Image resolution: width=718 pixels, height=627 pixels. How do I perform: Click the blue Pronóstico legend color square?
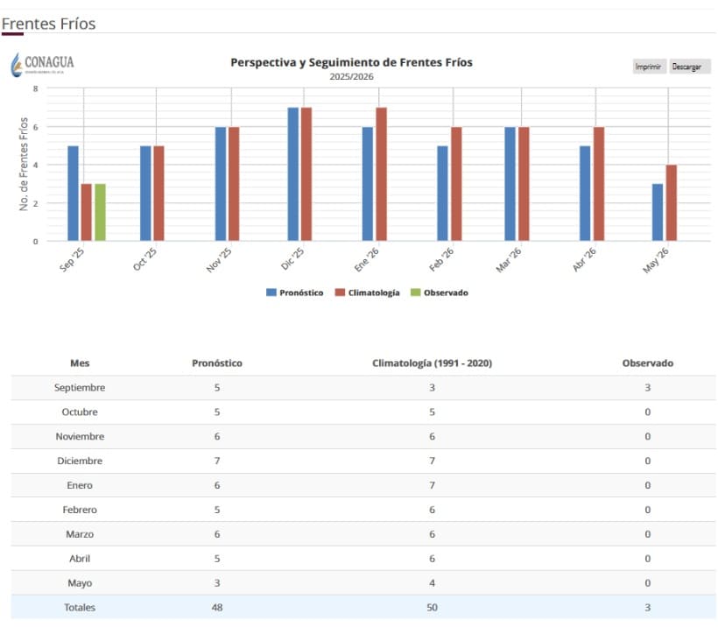click(x=271, y=292)
